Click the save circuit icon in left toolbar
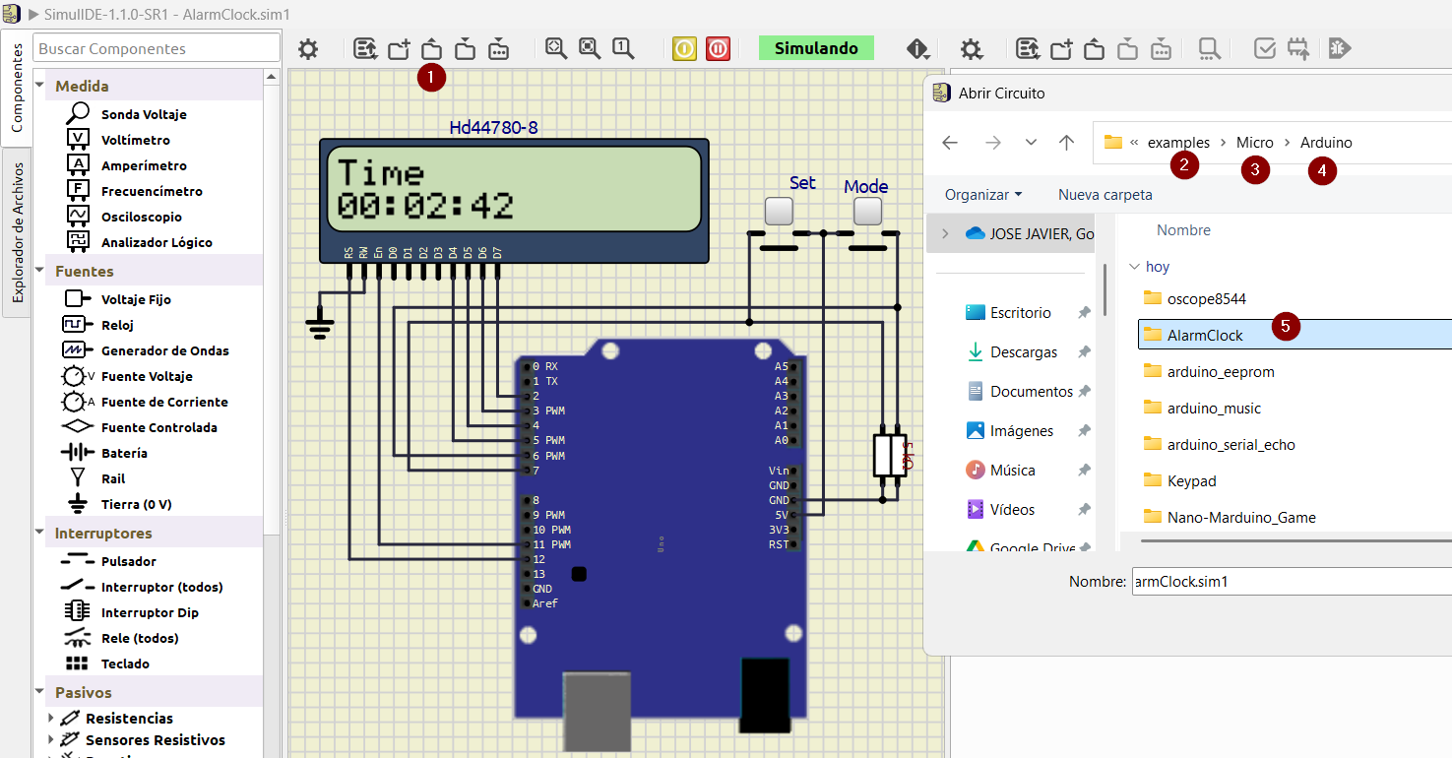Screen dimensions: 1452x758 click(465, 48)
